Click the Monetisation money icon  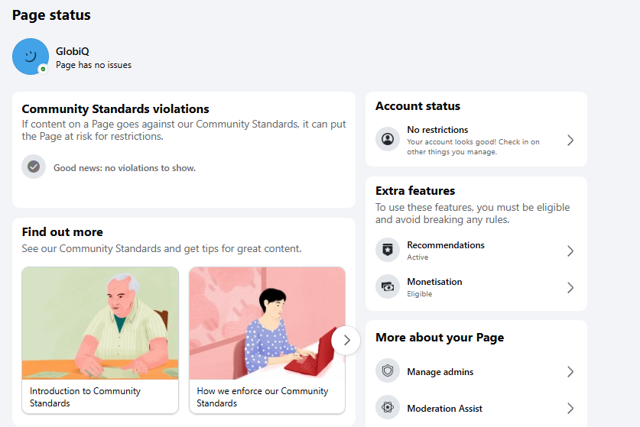[388, 286]
